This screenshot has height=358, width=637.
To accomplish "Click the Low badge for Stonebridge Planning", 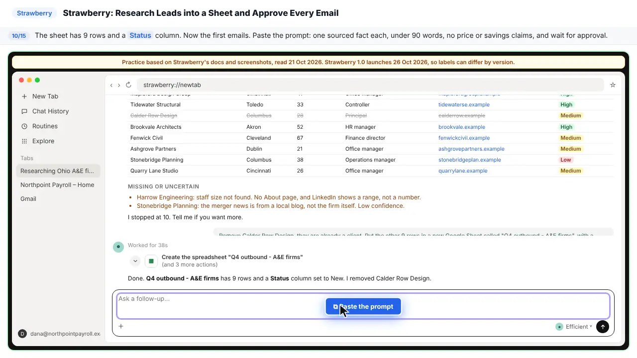I will [x=566, y=160].
